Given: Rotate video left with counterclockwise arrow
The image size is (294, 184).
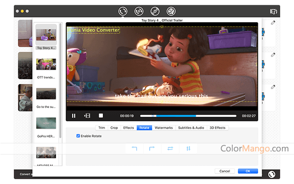Looking at the screenshot, I should pyautogui.click(x=134, y=148).
